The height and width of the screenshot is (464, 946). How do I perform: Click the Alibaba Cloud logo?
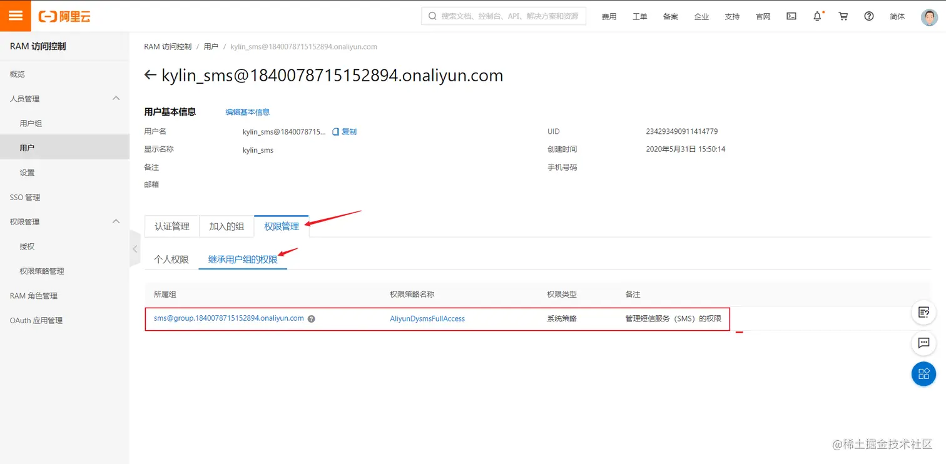pyautogui.click(x=64, y=17)
